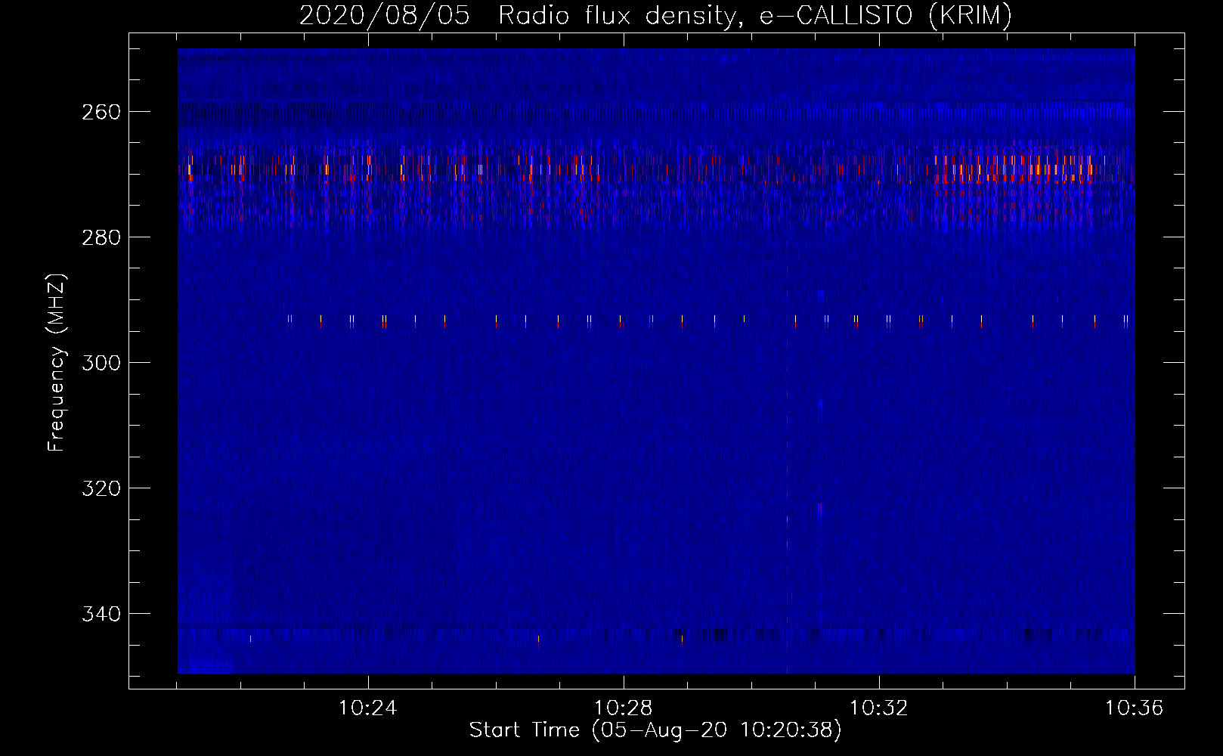Click the 10:32 time tick label
Screen dimensions: 1223x756
pyautogui.click(x=879, y=708)
